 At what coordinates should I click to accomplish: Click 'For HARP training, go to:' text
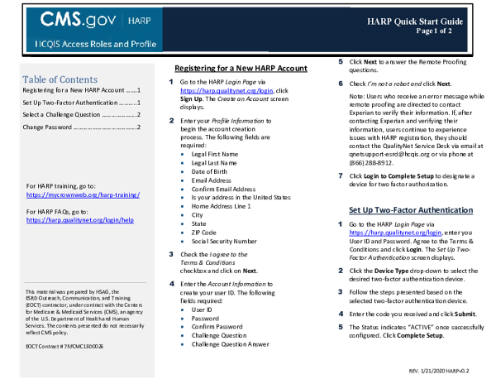[x=60, y=186]
